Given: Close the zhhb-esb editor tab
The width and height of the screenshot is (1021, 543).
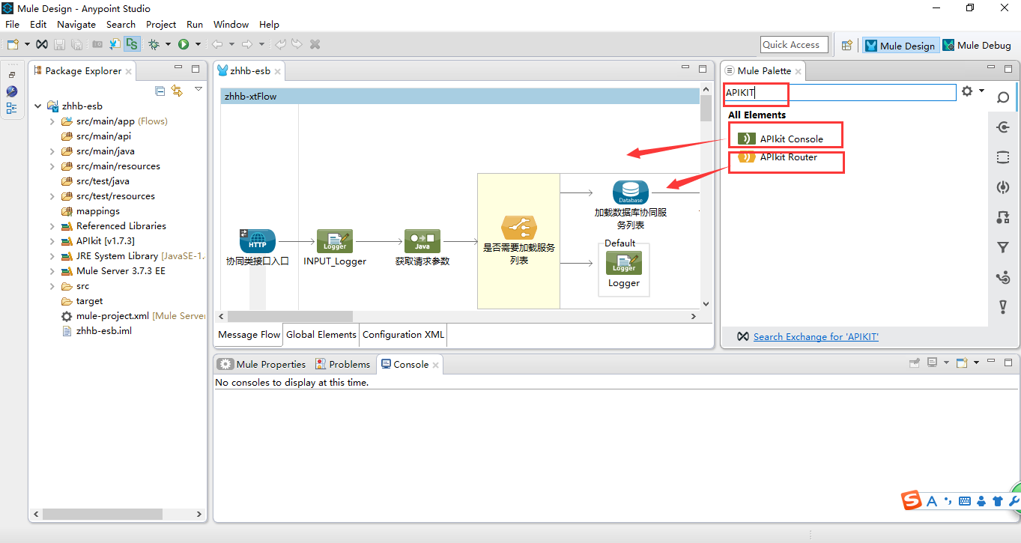Looking at the screenshot, I should click(278, 71).
